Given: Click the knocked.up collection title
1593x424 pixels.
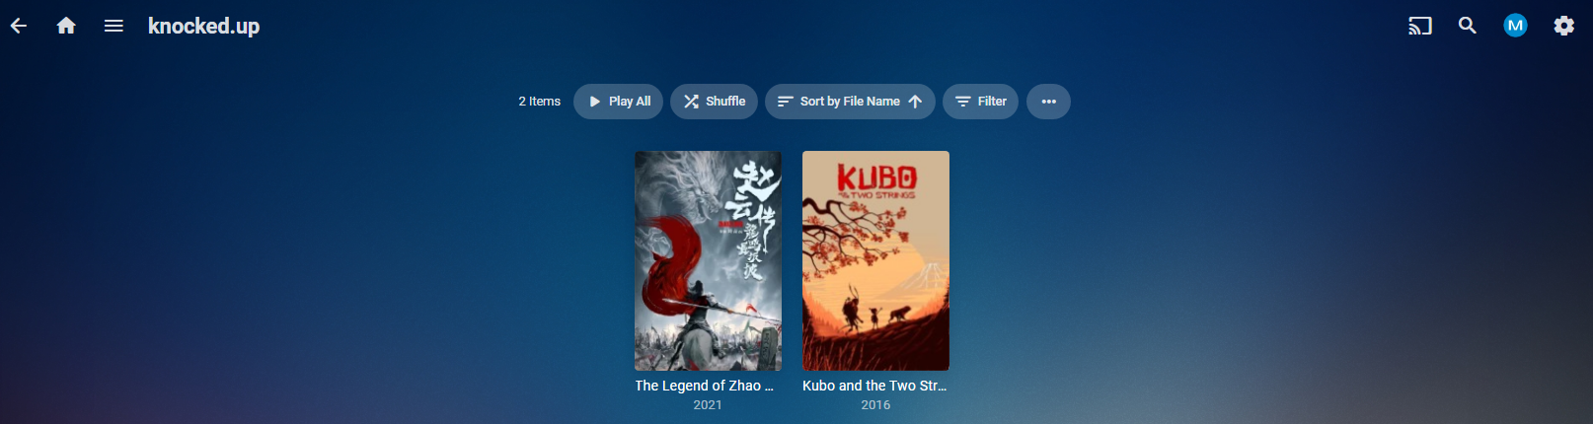Looking at the screenshot, I should click(203, 26).
